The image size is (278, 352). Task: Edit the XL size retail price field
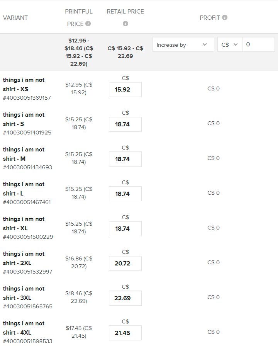(x=125, y=229)
